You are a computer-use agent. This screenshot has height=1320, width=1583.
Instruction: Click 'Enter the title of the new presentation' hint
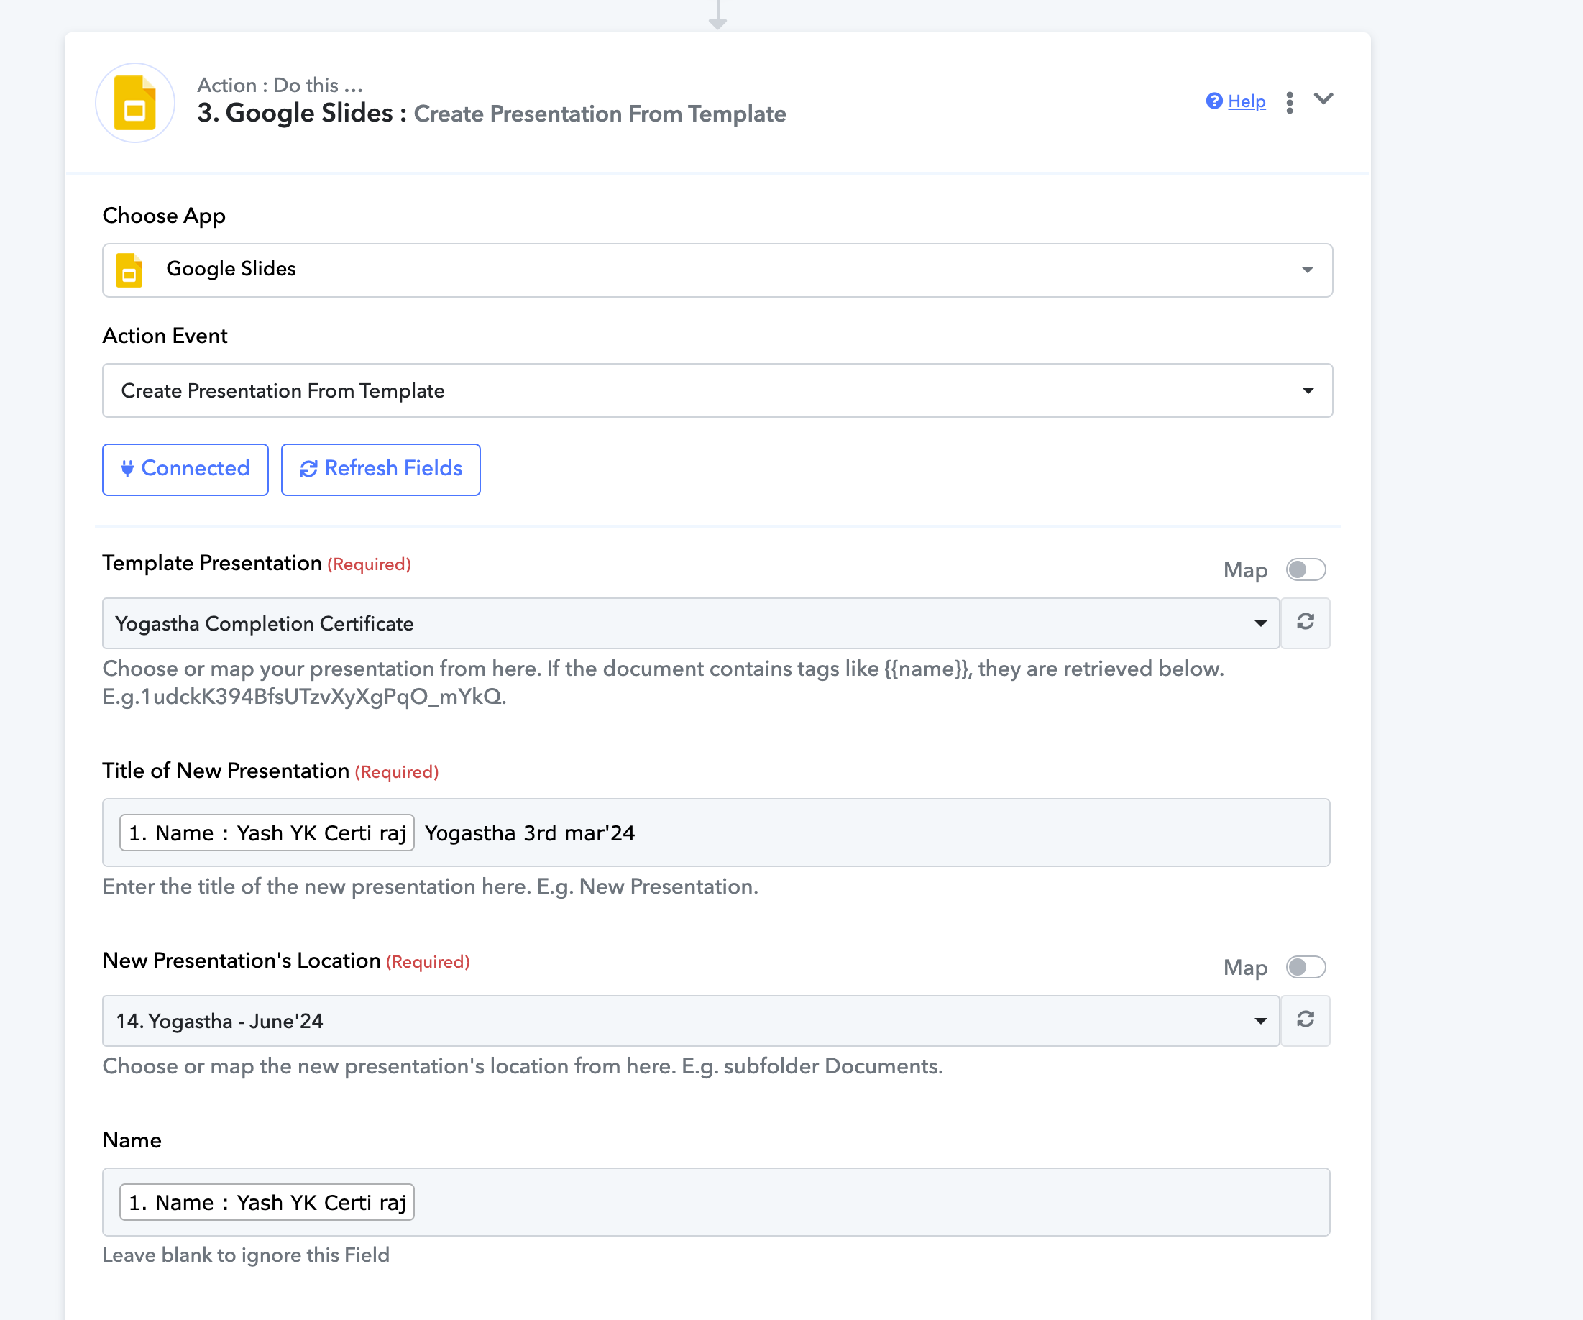point(431,886)
